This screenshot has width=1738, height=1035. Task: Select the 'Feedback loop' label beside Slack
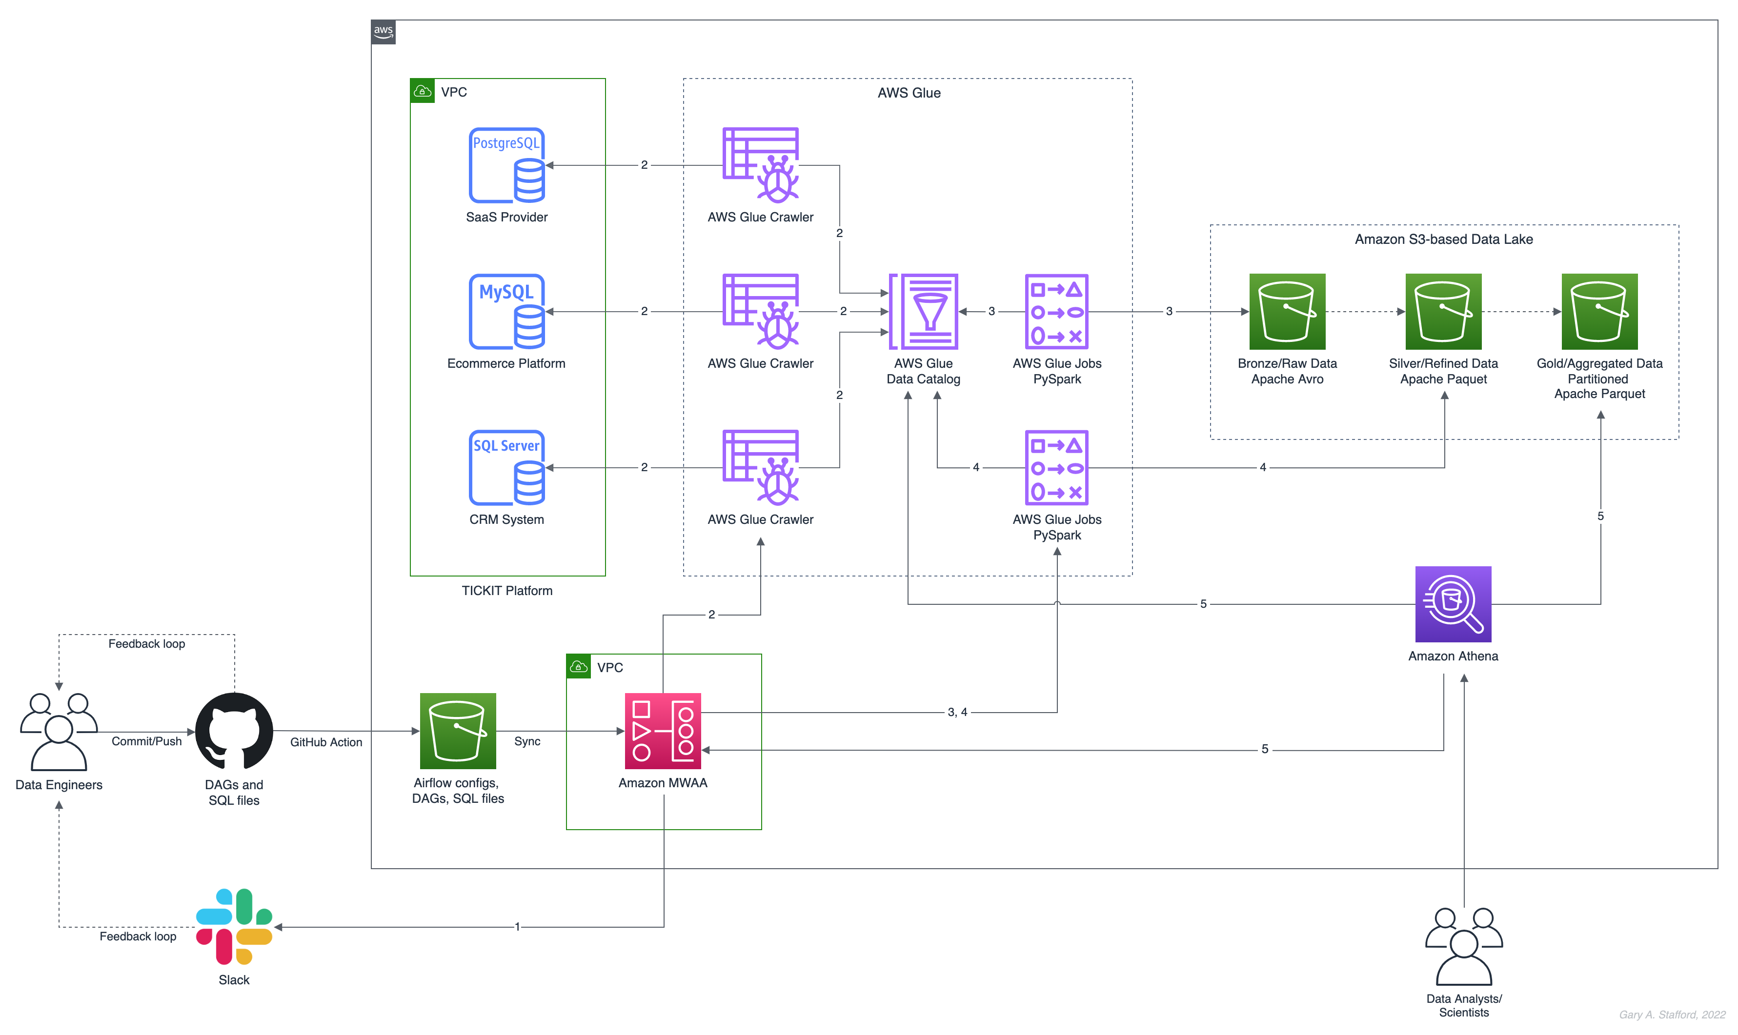click(138, 936)
